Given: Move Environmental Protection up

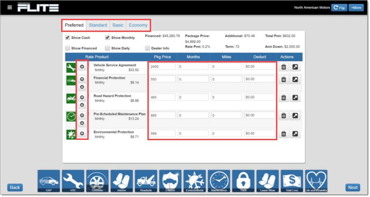Looking at the screenshot, I should tap(82, 133).
